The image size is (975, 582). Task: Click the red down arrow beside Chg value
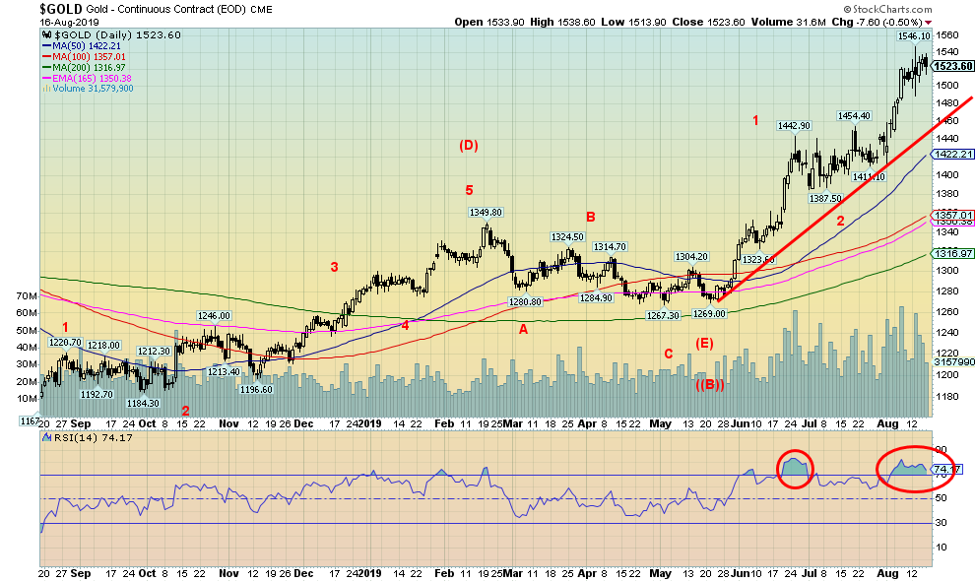click(x=931, y=22)
